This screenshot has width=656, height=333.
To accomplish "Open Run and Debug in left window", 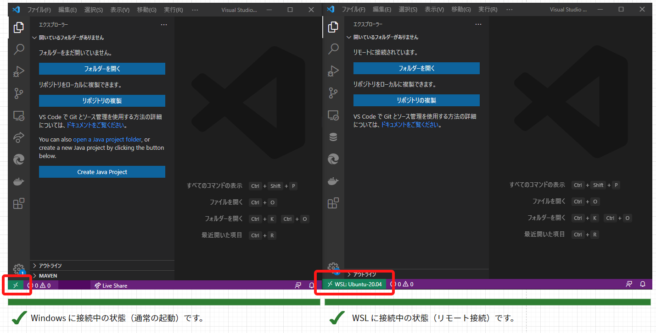I will pos(19,71).
